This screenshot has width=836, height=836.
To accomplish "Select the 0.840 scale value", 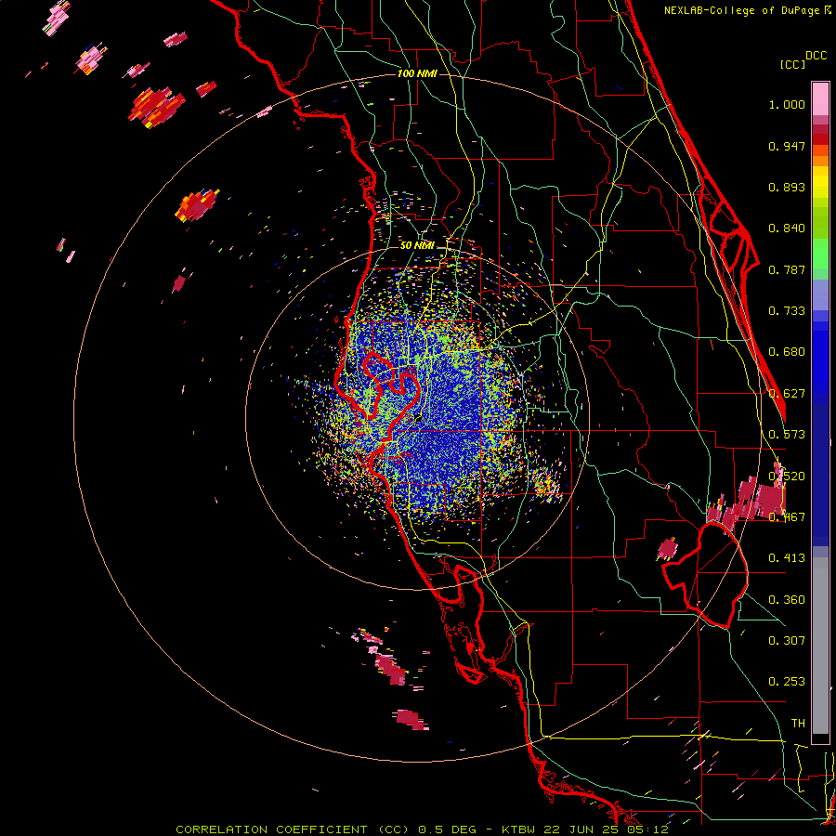I will click(787, 229).
